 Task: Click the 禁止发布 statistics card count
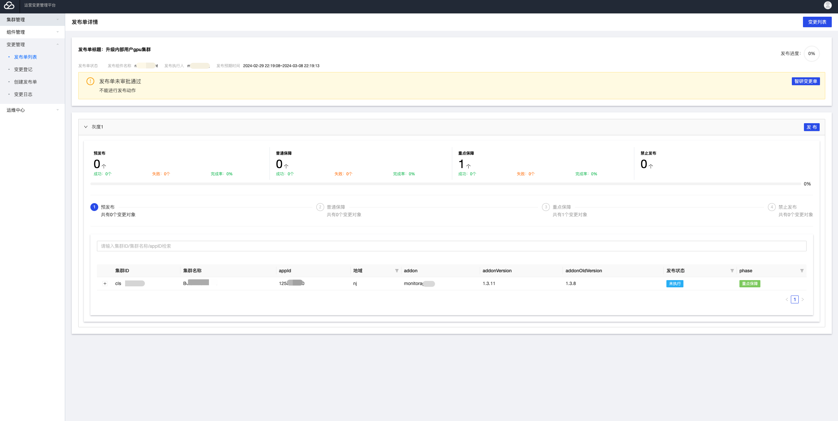pyautogui.click(x=646, y=164)
